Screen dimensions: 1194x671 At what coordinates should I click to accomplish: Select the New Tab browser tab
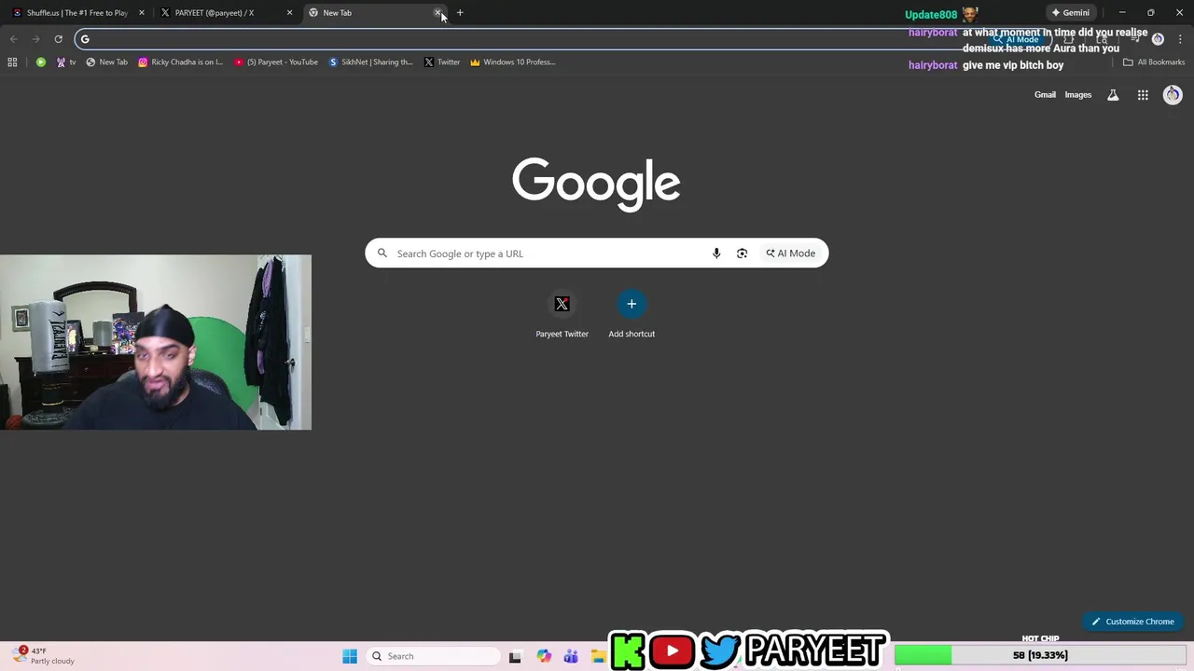pyautogui.click(x=373, y=13)
